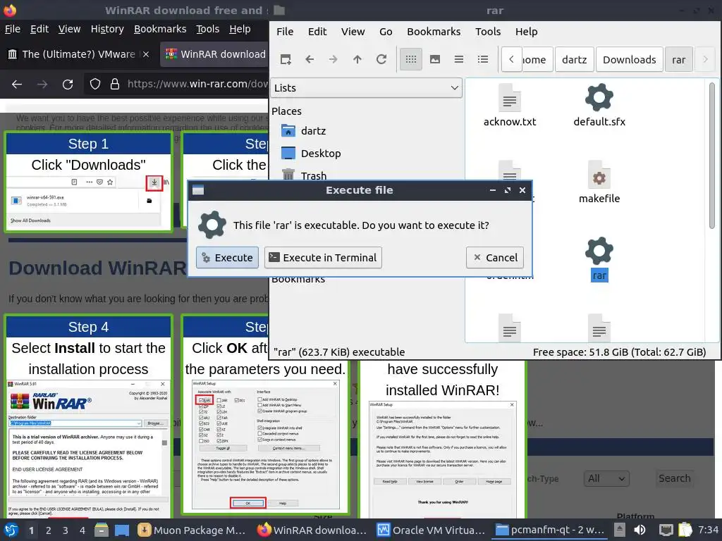The image size is (722, 541).
Task: Switch to WinRAR download tab in Firefox
Action: 214,54
